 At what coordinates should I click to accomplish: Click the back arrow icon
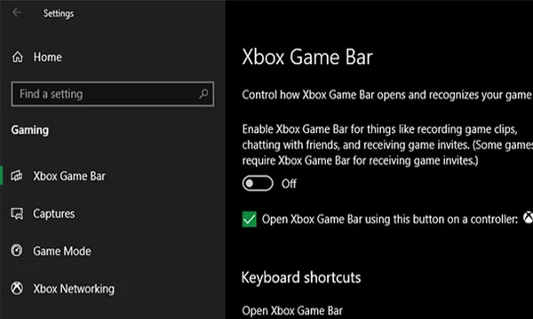click(x=16, y=12)
